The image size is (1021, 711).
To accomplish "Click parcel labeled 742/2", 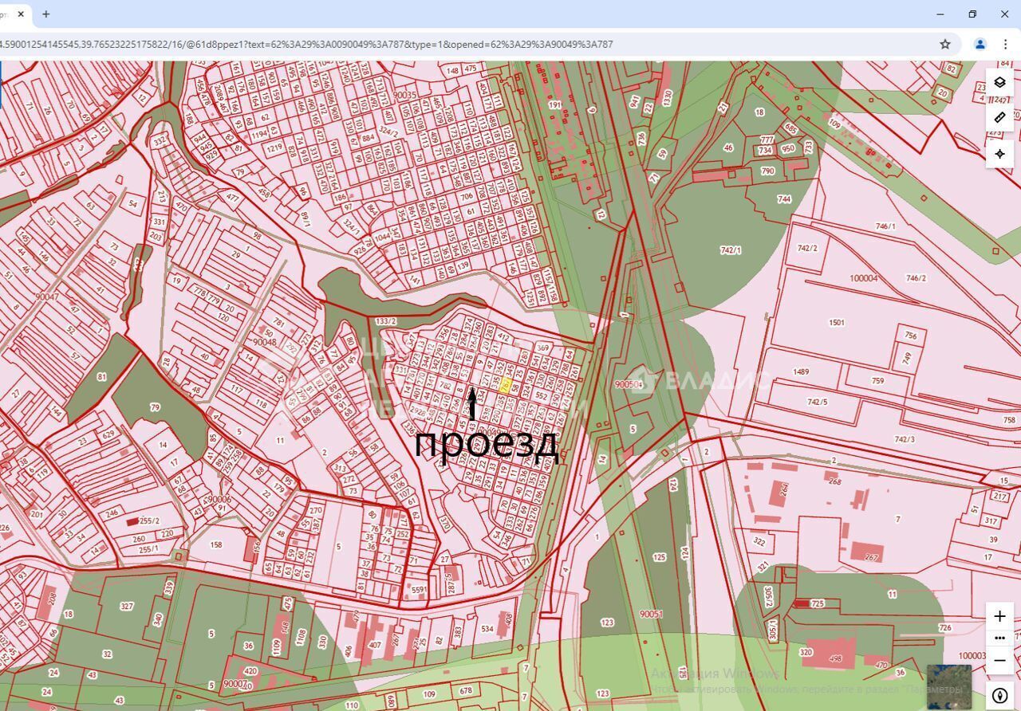I will point(807,248).
